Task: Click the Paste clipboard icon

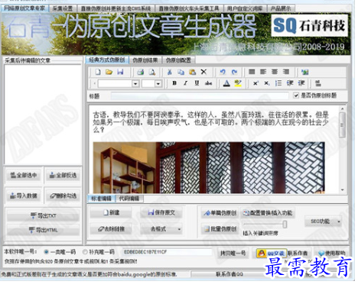Action: (192, 72)
